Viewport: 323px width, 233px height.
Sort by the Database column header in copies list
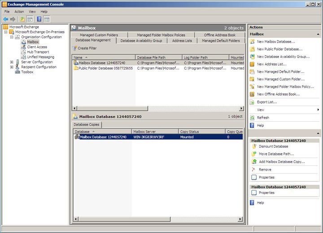[x=102, y=132]
